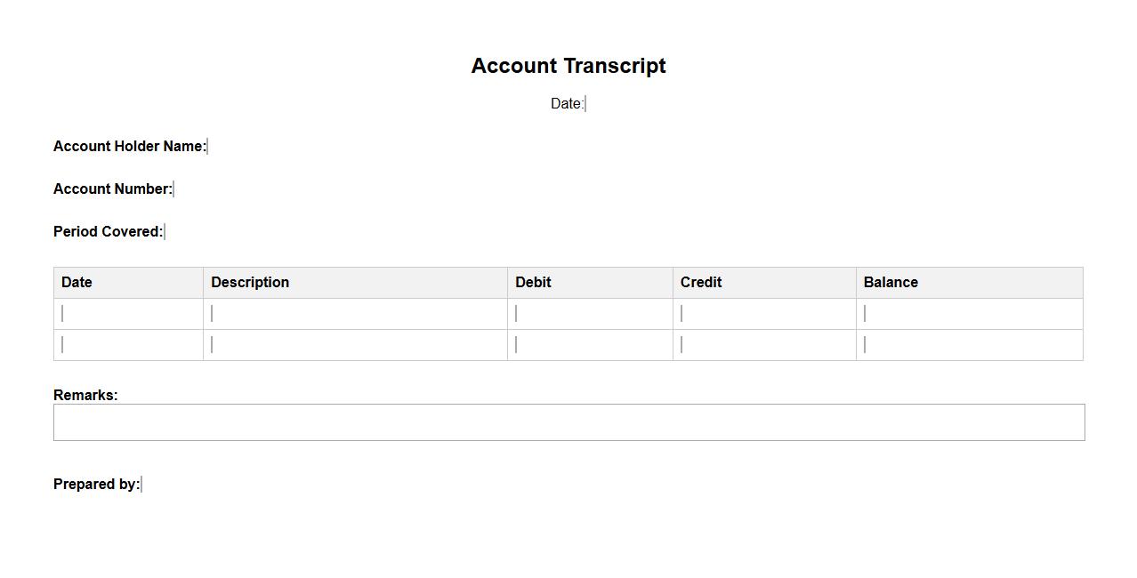Screen dimensions: 1137x578
Task: Click first row Credit cell
Action: (763, 314)
